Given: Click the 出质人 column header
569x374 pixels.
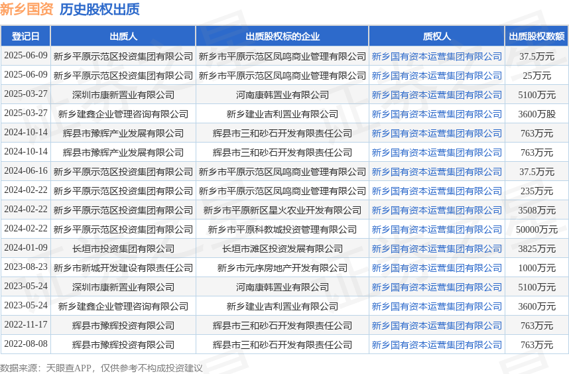Looking at the screenshot, I should coord(123,36).
